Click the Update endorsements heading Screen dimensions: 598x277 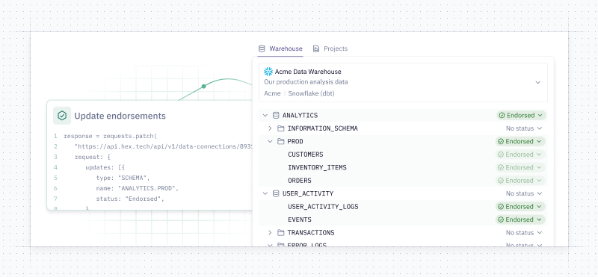coord(120,116)
